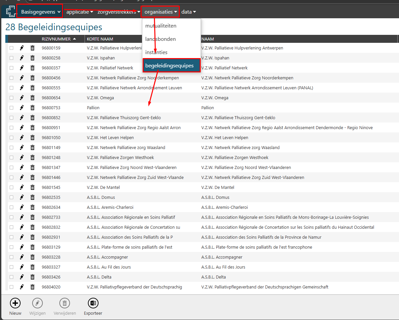Click pencil icon for row 96800852
Image resolution: width=399 pixels, height=320 pixels.
(22, 118)
